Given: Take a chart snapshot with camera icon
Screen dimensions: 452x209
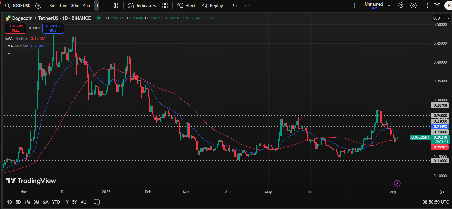Looking at the screenshot, I should tap(437, 6).
